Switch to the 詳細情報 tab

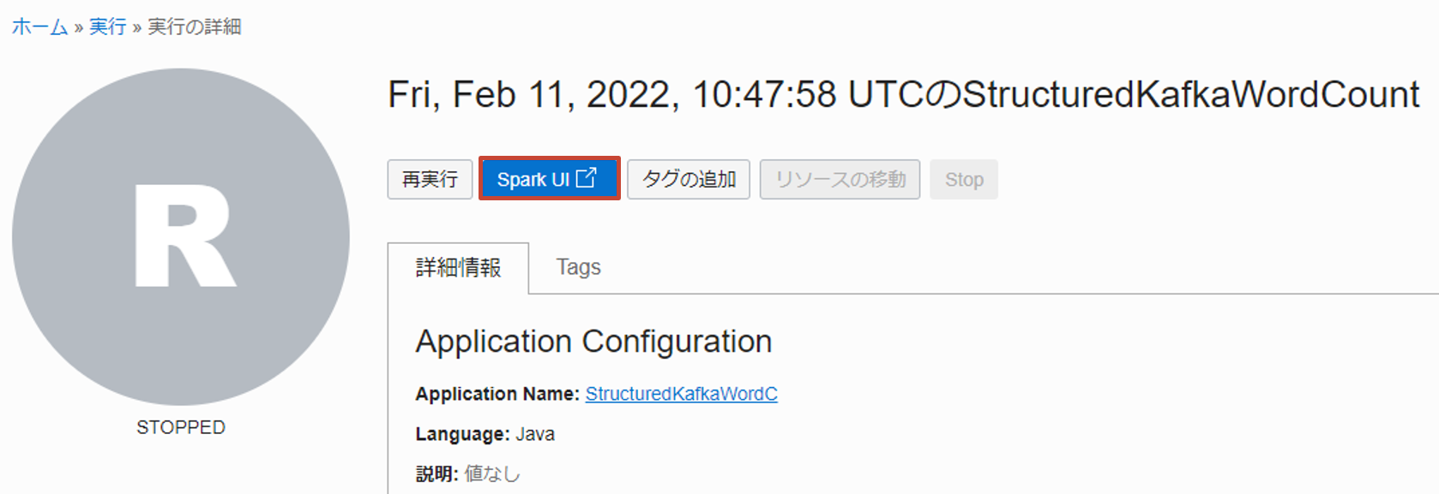(x=458, y=268)
